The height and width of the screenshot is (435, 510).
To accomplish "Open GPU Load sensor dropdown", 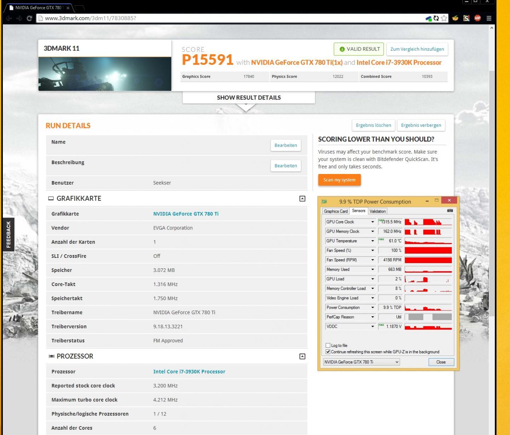I will tap(372, 279).
